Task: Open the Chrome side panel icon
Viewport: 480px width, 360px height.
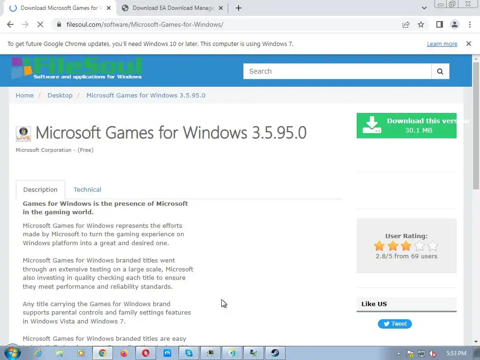Action: click(x=440, y=24)
